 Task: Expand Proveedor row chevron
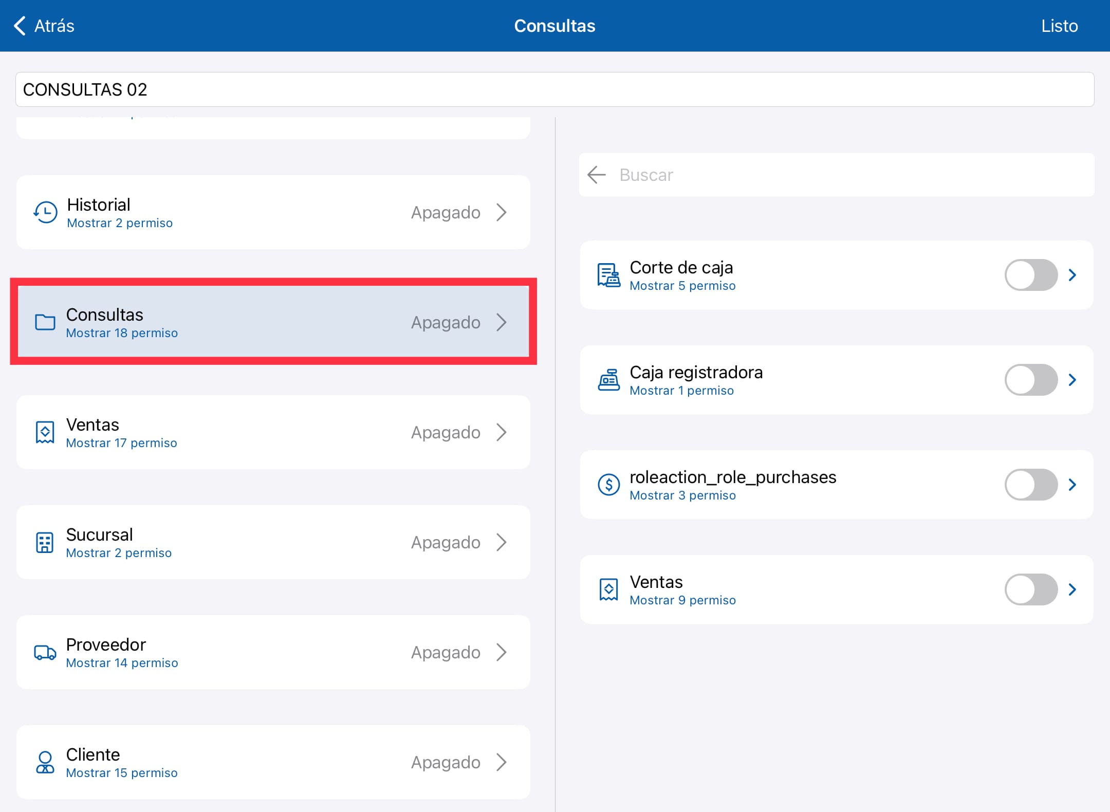point(502,652)
